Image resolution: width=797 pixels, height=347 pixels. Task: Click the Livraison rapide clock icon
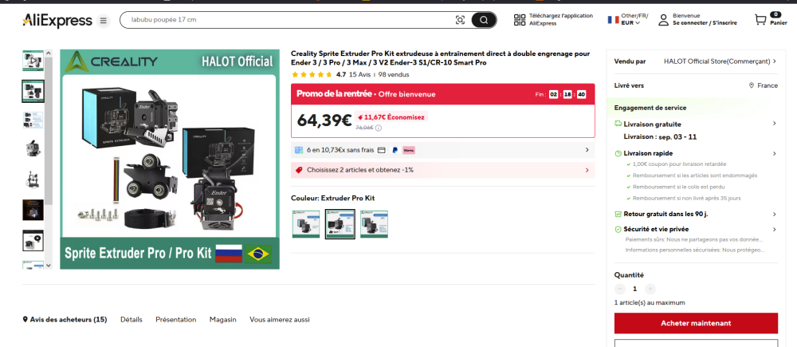(x=618, y=153)
